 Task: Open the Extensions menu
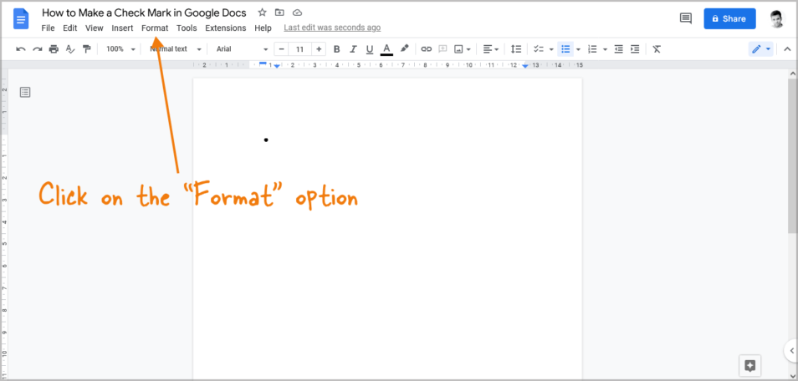226,28
